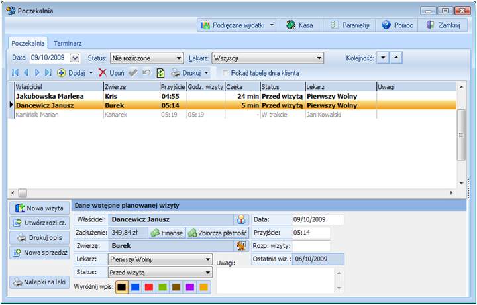Image resolution: width=477 pixels, height=305 pixels.
Task: Click Lekarz column header in table
Action: (341, 87)
